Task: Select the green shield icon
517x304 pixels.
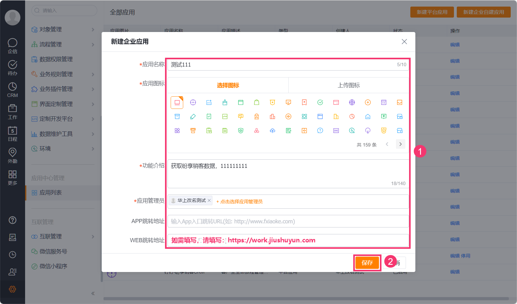Action: pyautogui.click(x=241, y=131)
